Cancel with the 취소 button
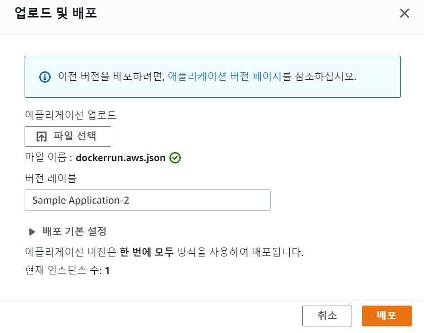The image size is (424, 333). click(x=327, y=316)
